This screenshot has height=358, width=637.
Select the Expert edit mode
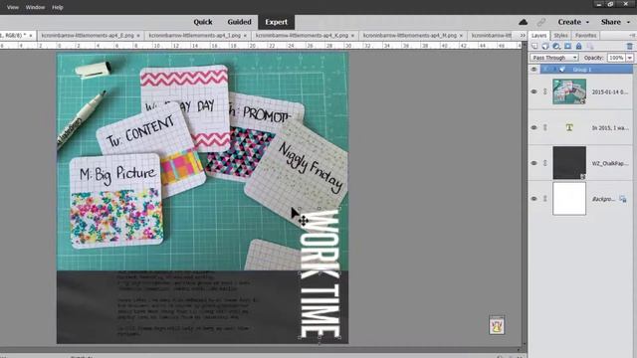point(277,22)
